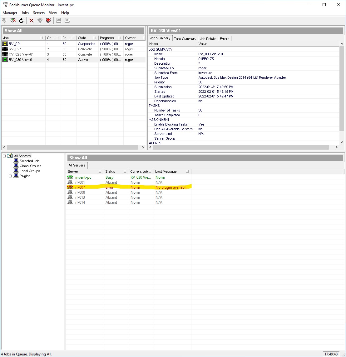
Task: Activate the job via the gray lightbulb icon
Action: click(x=40, y=20)
